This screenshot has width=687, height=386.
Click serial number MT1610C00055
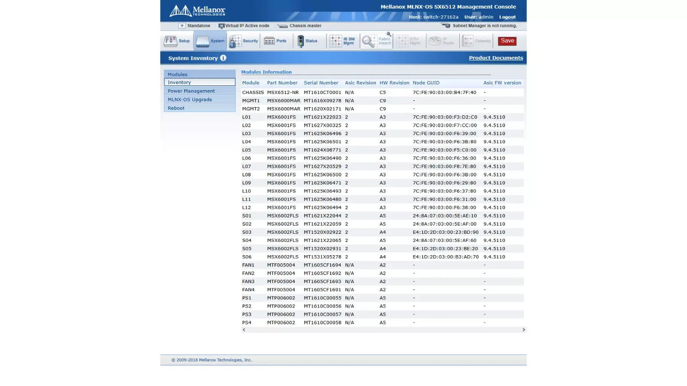[322, 298]
